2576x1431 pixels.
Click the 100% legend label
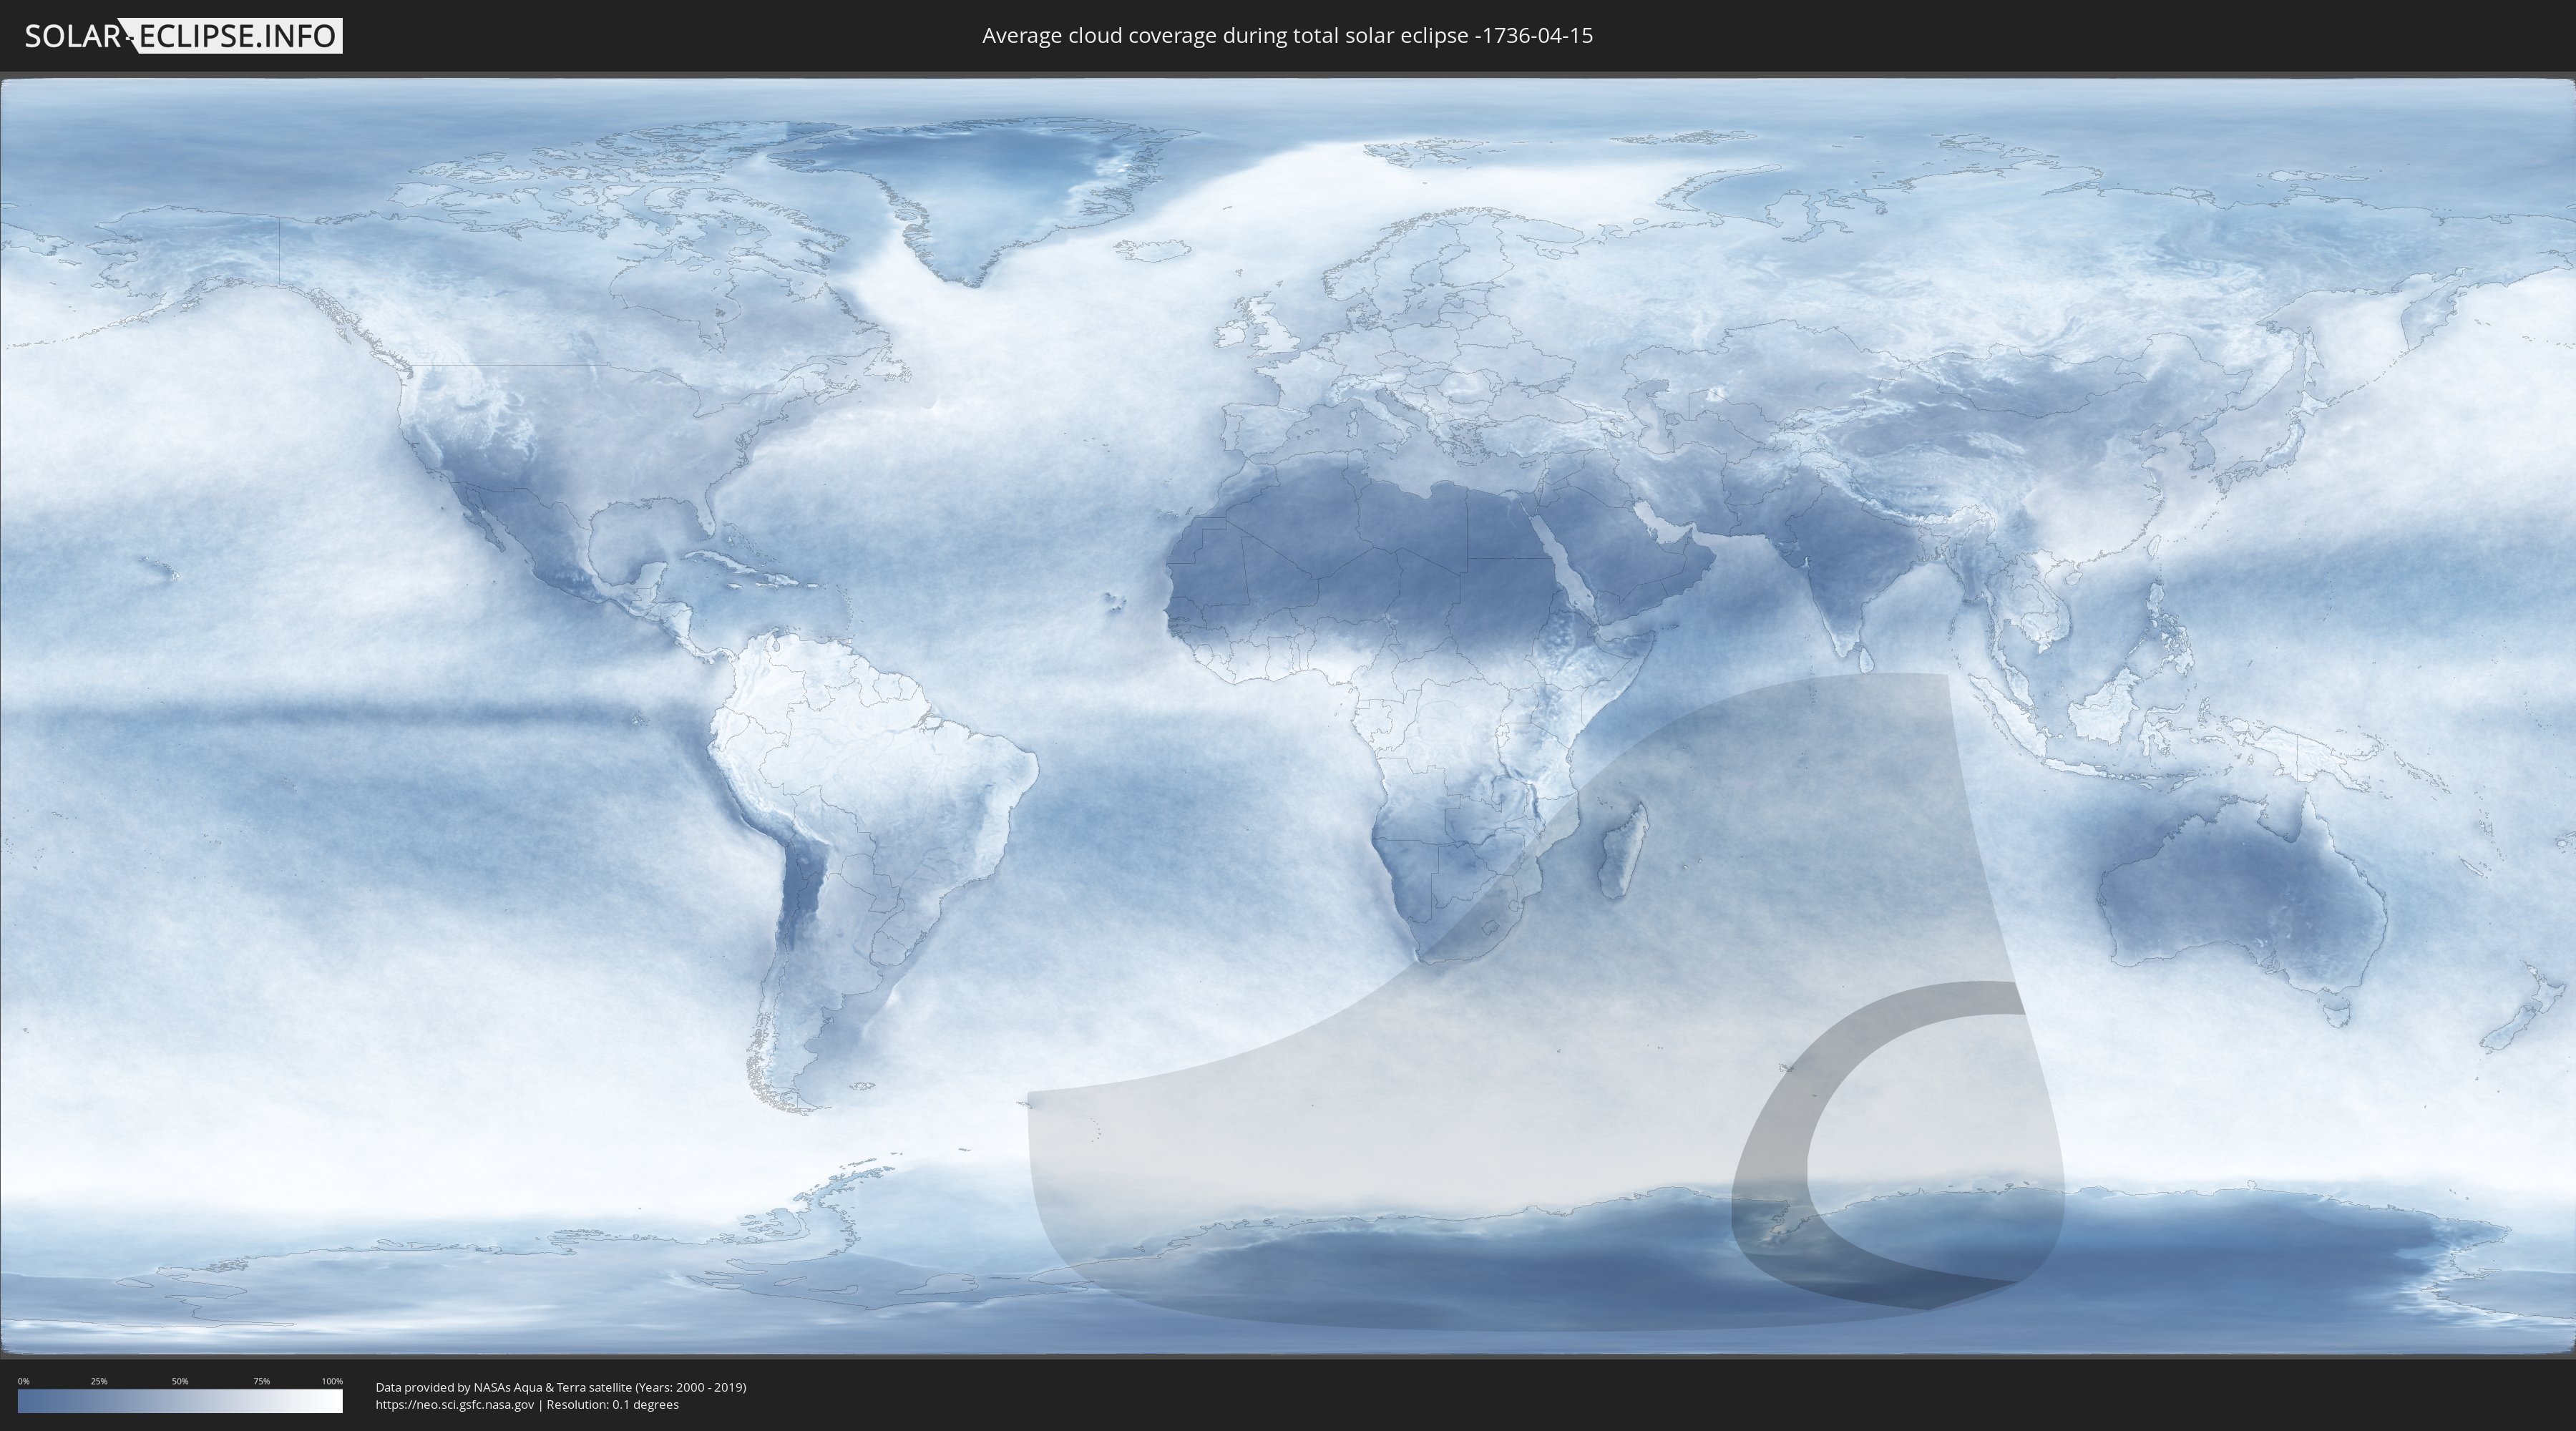(x=332, y=1381)
